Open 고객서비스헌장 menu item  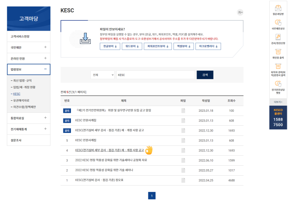pyautogui.click(x=29, y=37)
